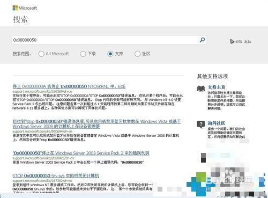Select the 支持 search scope radio button
This screenshot has height=198, width=268.
click(x=110, y=54)
